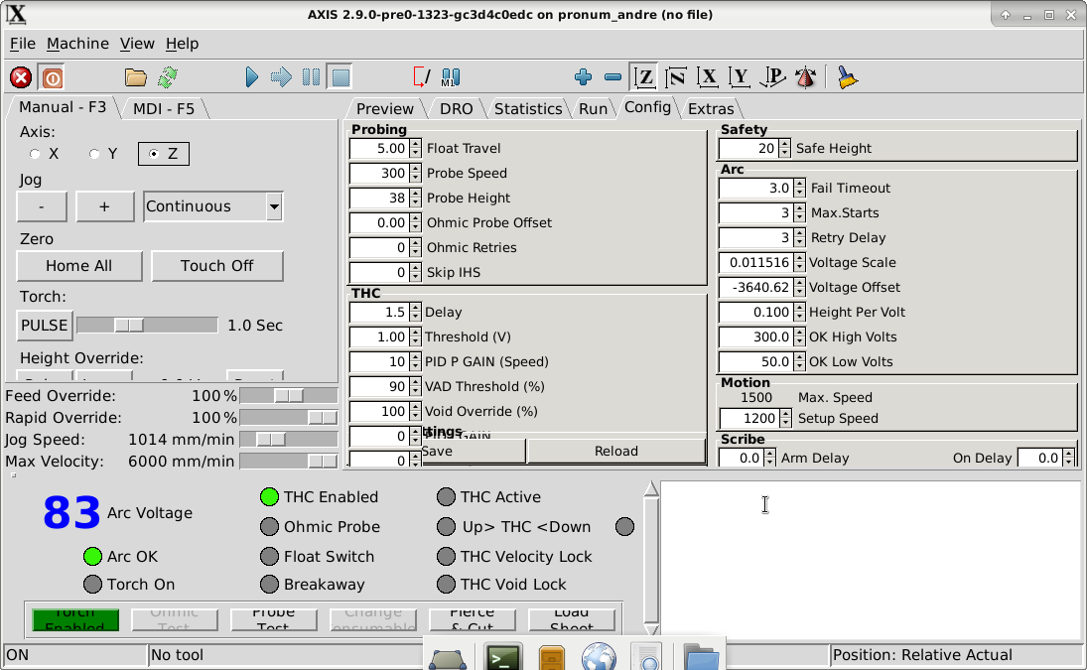Click the Safe Height value field
The height and width of the screenshot is (670, 1087).
coord(748,148)
